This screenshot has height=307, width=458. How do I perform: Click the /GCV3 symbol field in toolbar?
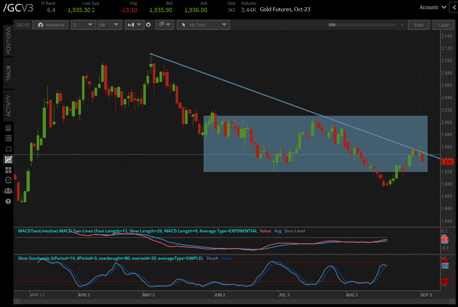tap(23, 25)
